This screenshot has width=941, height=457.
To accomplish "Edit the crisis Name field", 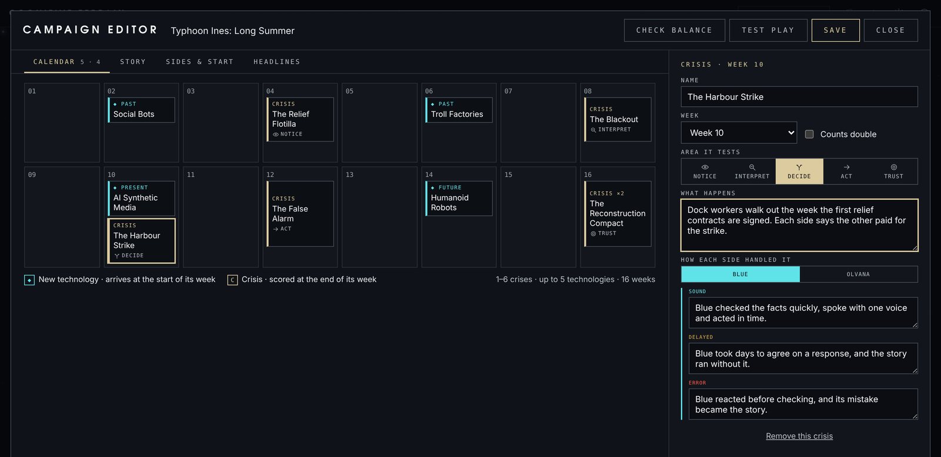I will [x=799, y=97].
